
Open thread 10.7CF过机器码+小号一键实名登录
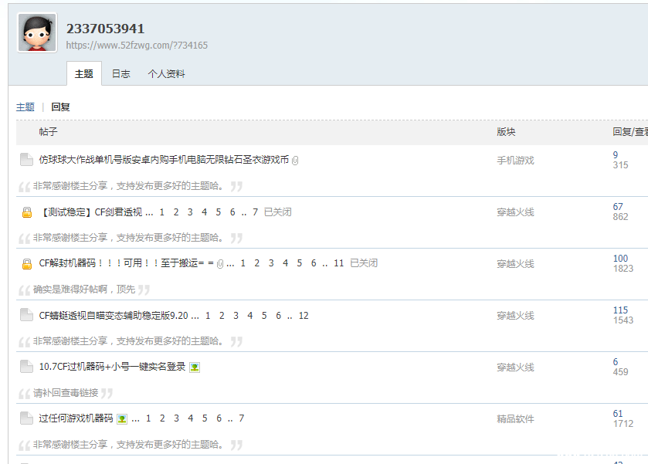point(113,367)
